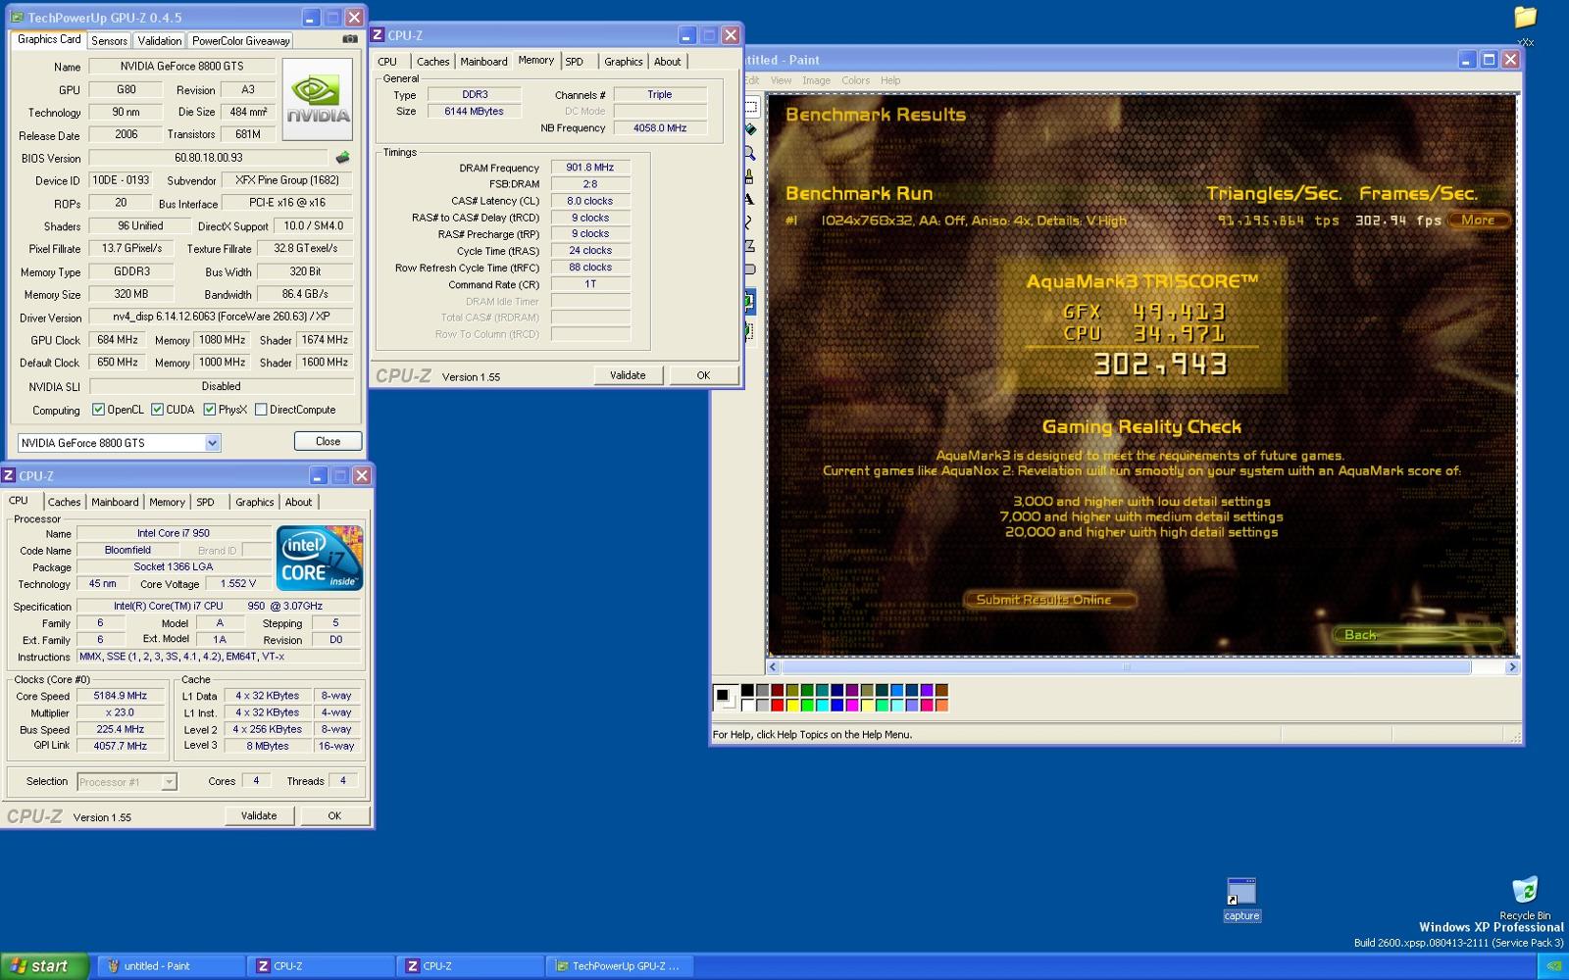
Task: Switch to the GPU-Z Sensors tab
Action: coord(109,41)
